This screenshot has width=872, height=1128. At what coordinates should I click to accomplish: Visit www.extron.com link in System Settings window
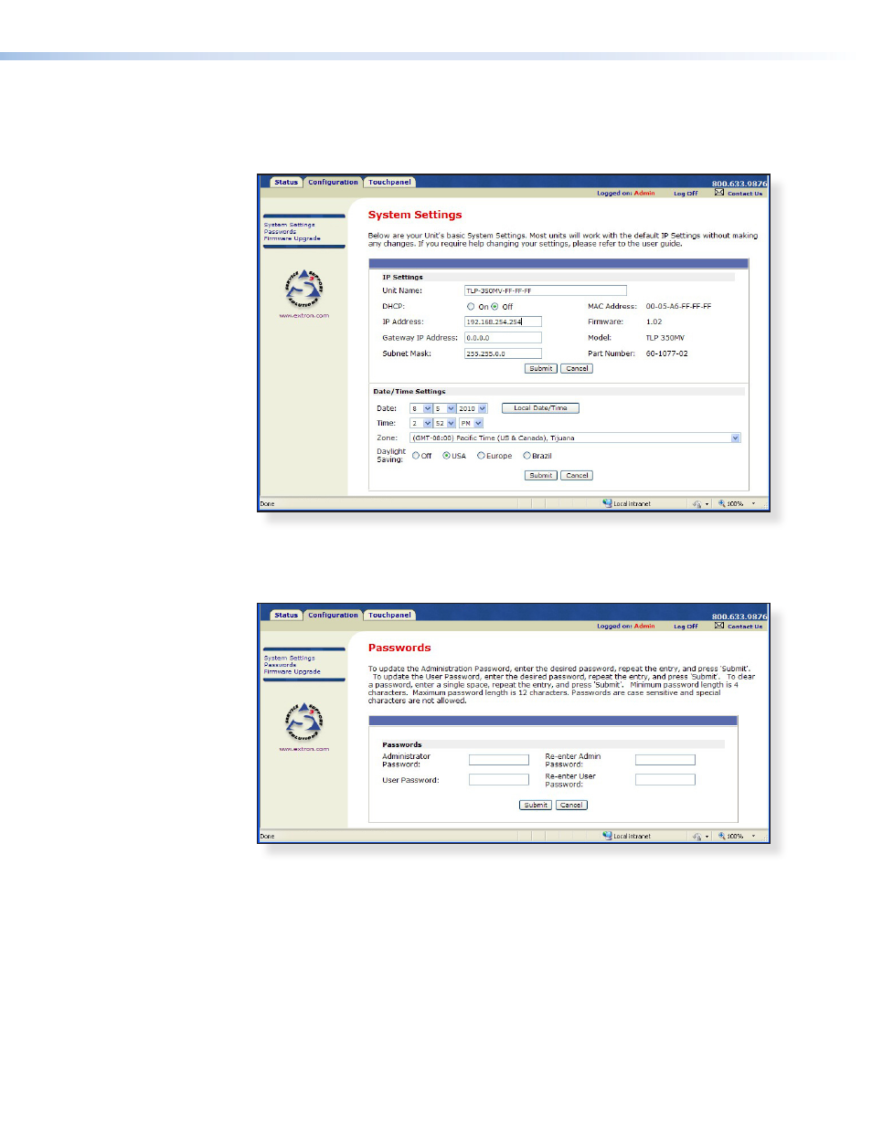[304, 316]
